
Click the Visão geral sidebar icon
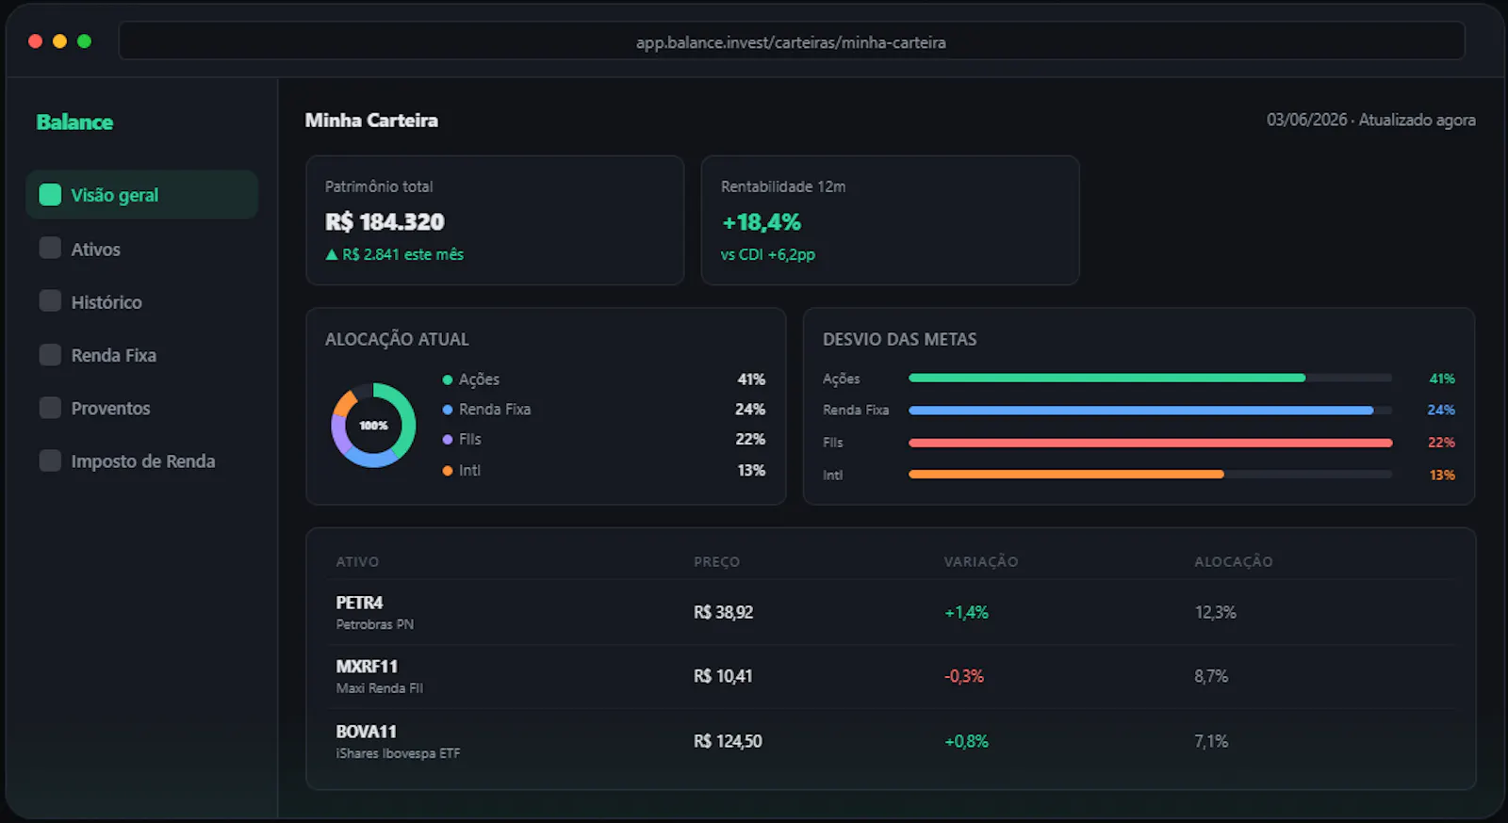[50, 195]
